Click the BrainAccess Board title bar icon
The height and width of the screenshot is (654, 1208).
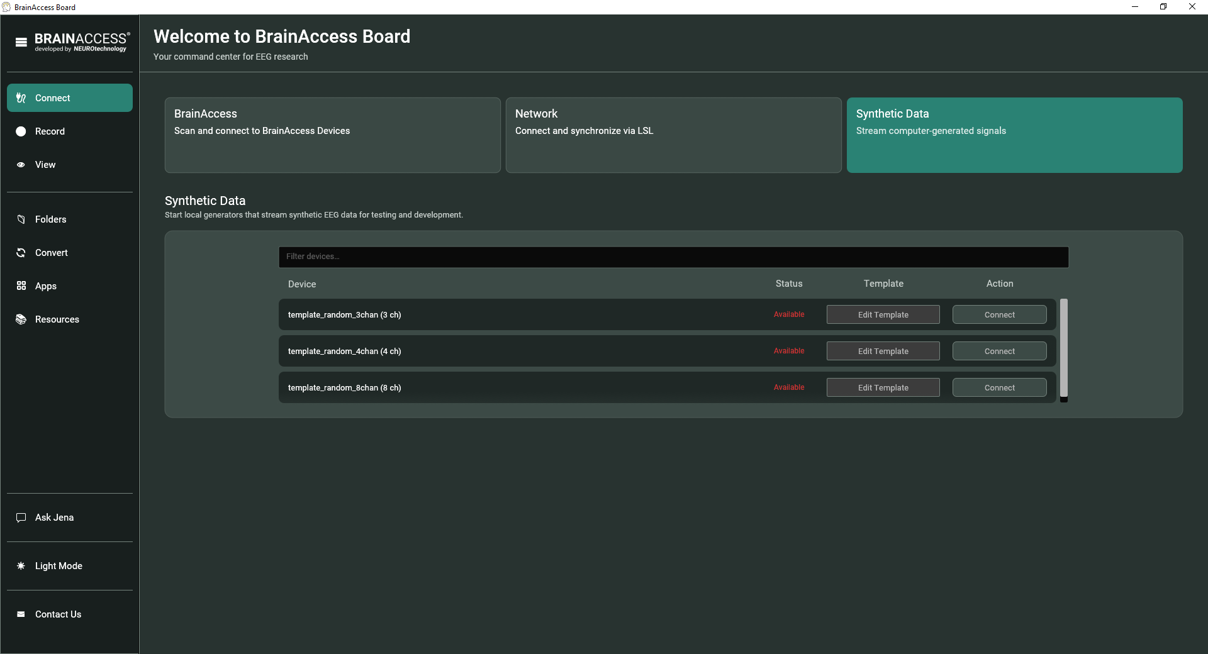[6, 7]
